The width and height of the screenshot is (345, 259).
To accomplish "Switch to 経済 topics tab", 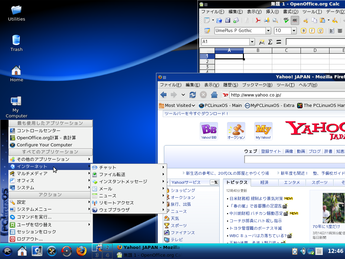I will (x=264, y=182).
